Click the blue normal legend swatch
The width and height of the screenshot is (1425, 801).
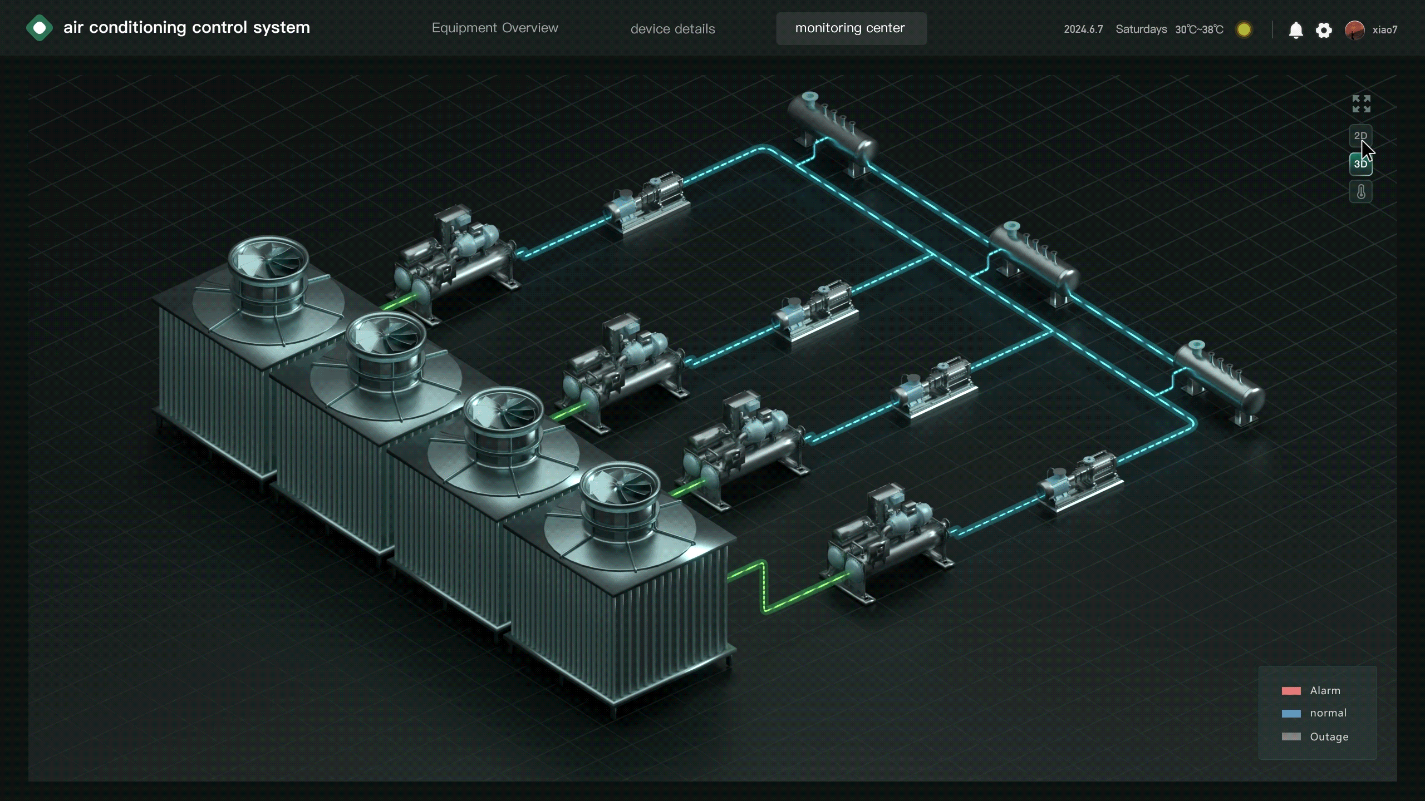[1291, 714]
